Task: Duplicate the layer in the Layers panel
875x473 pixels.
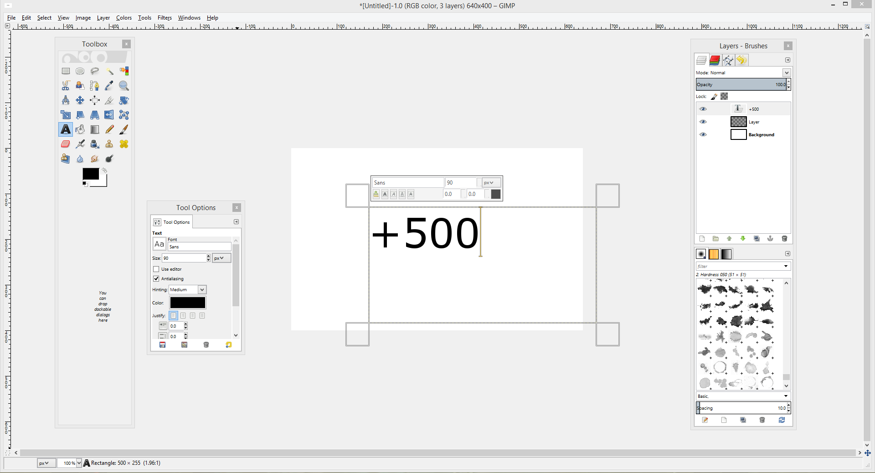Action: [757, 239]
